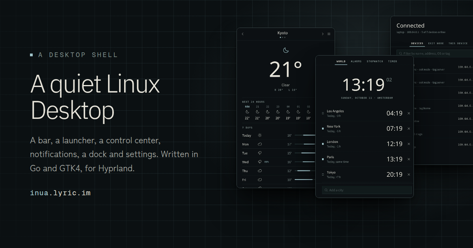Click the 20:19 Tokyo time
473x248 pixels.
tap(394, 174)
